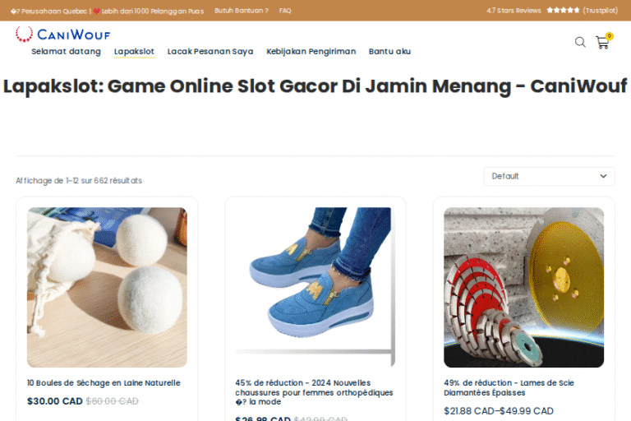Click the Trustpilot star rating
Viewport: 631px width, 421px height.
[563, 10]
